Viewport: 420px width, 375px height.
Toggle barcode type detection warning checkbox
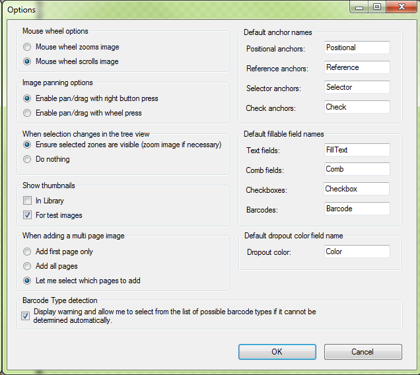[x=26, y=316]
